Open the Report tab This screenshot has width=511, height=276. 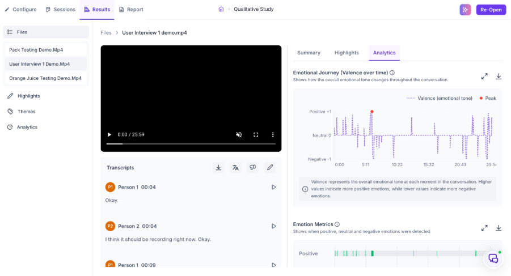pyautogui.click(x=131, y=10)
